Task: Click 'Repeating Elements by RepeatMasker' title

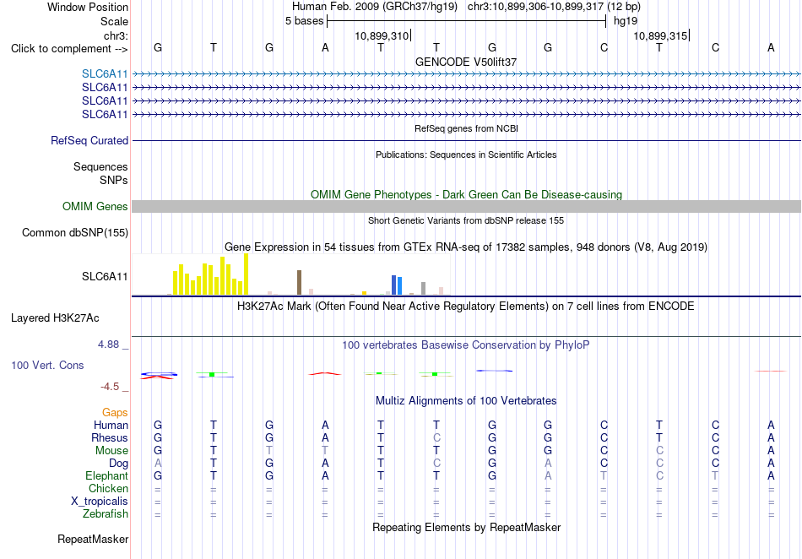Action: (466, 527)
